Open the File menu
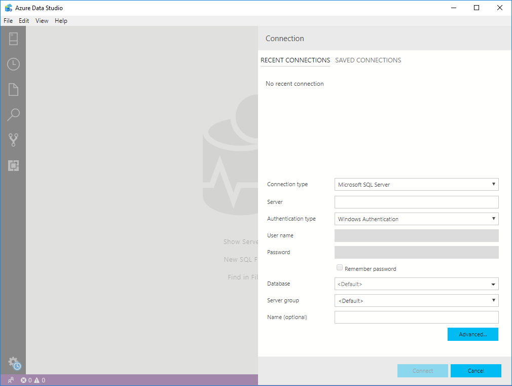Screen dimensions: 512x386 click(x=8, y=21)
